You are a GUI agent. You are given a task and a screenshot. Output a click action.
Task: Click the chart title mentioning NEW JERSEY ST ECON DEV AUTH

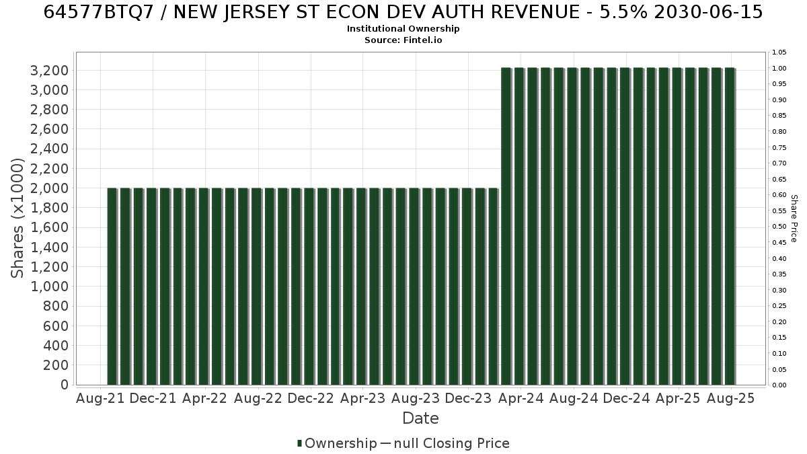point(403,11)
